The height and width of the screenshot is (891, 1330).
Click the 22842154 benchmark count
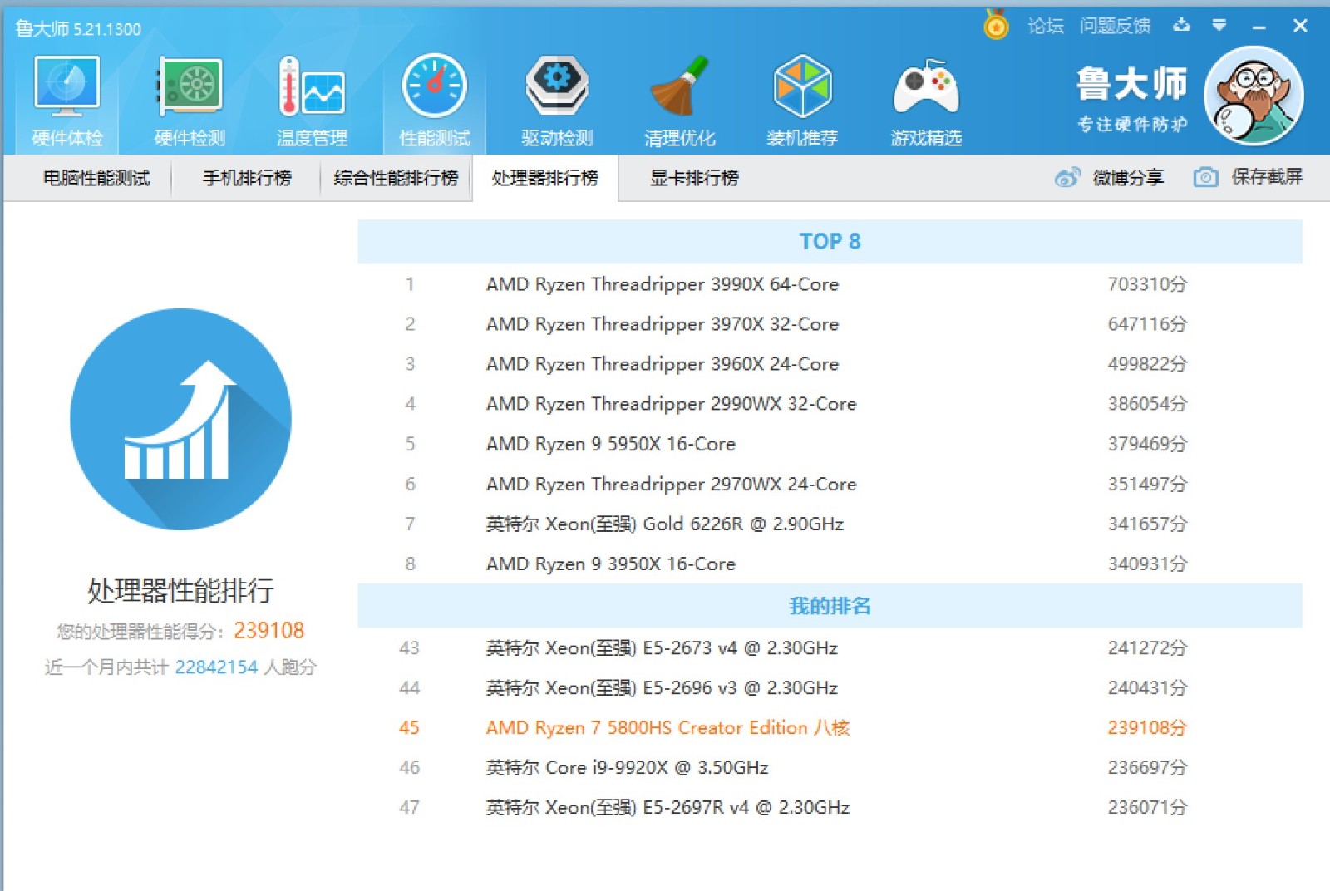pyautogui.click(x=216, y=667)
